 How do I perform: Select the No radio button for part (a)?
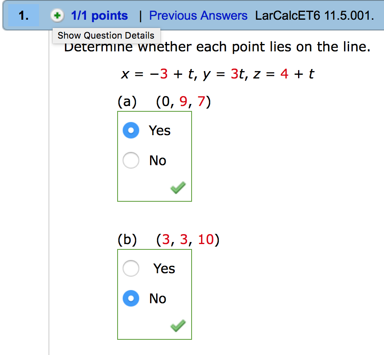coord(131,160)
